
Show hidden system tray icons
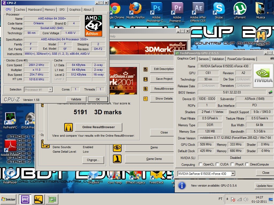[227, 199]
